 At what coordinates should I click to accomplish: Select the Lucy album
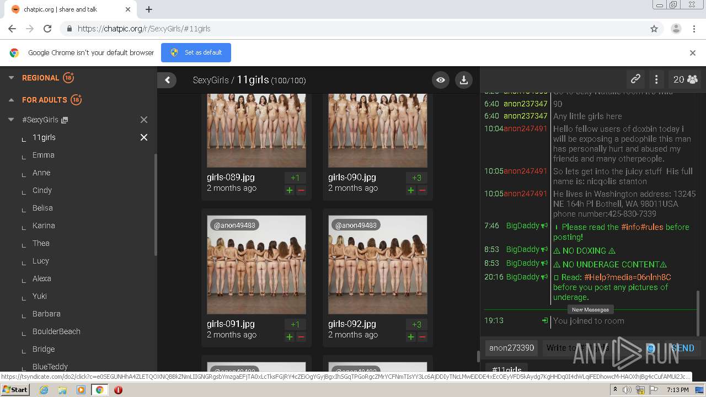(x=41, y=261)
